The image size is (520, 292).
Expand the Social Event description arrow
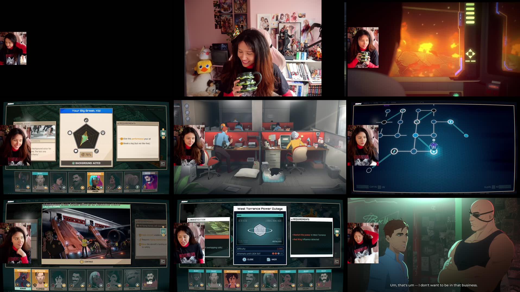pos(53,152)
